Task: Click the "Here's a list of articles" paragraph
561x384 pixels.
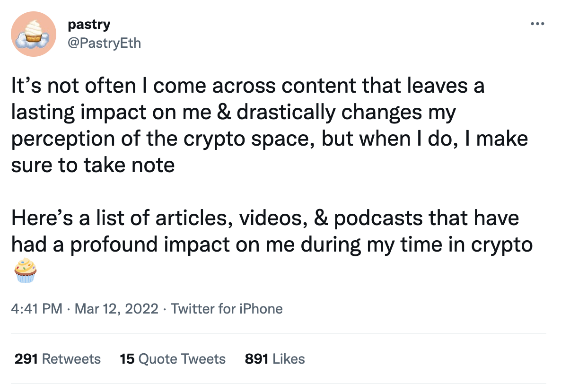Action: point(265,232)
